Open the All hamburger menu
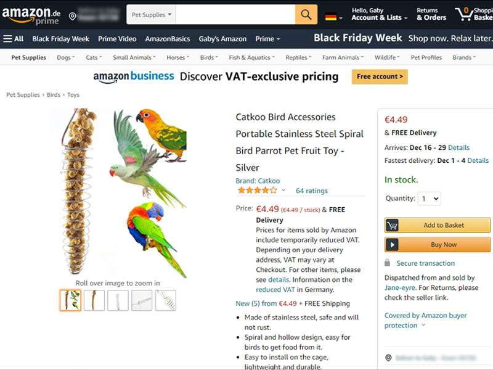The width and height of the screenshot is (493, 370). point(13,39)
